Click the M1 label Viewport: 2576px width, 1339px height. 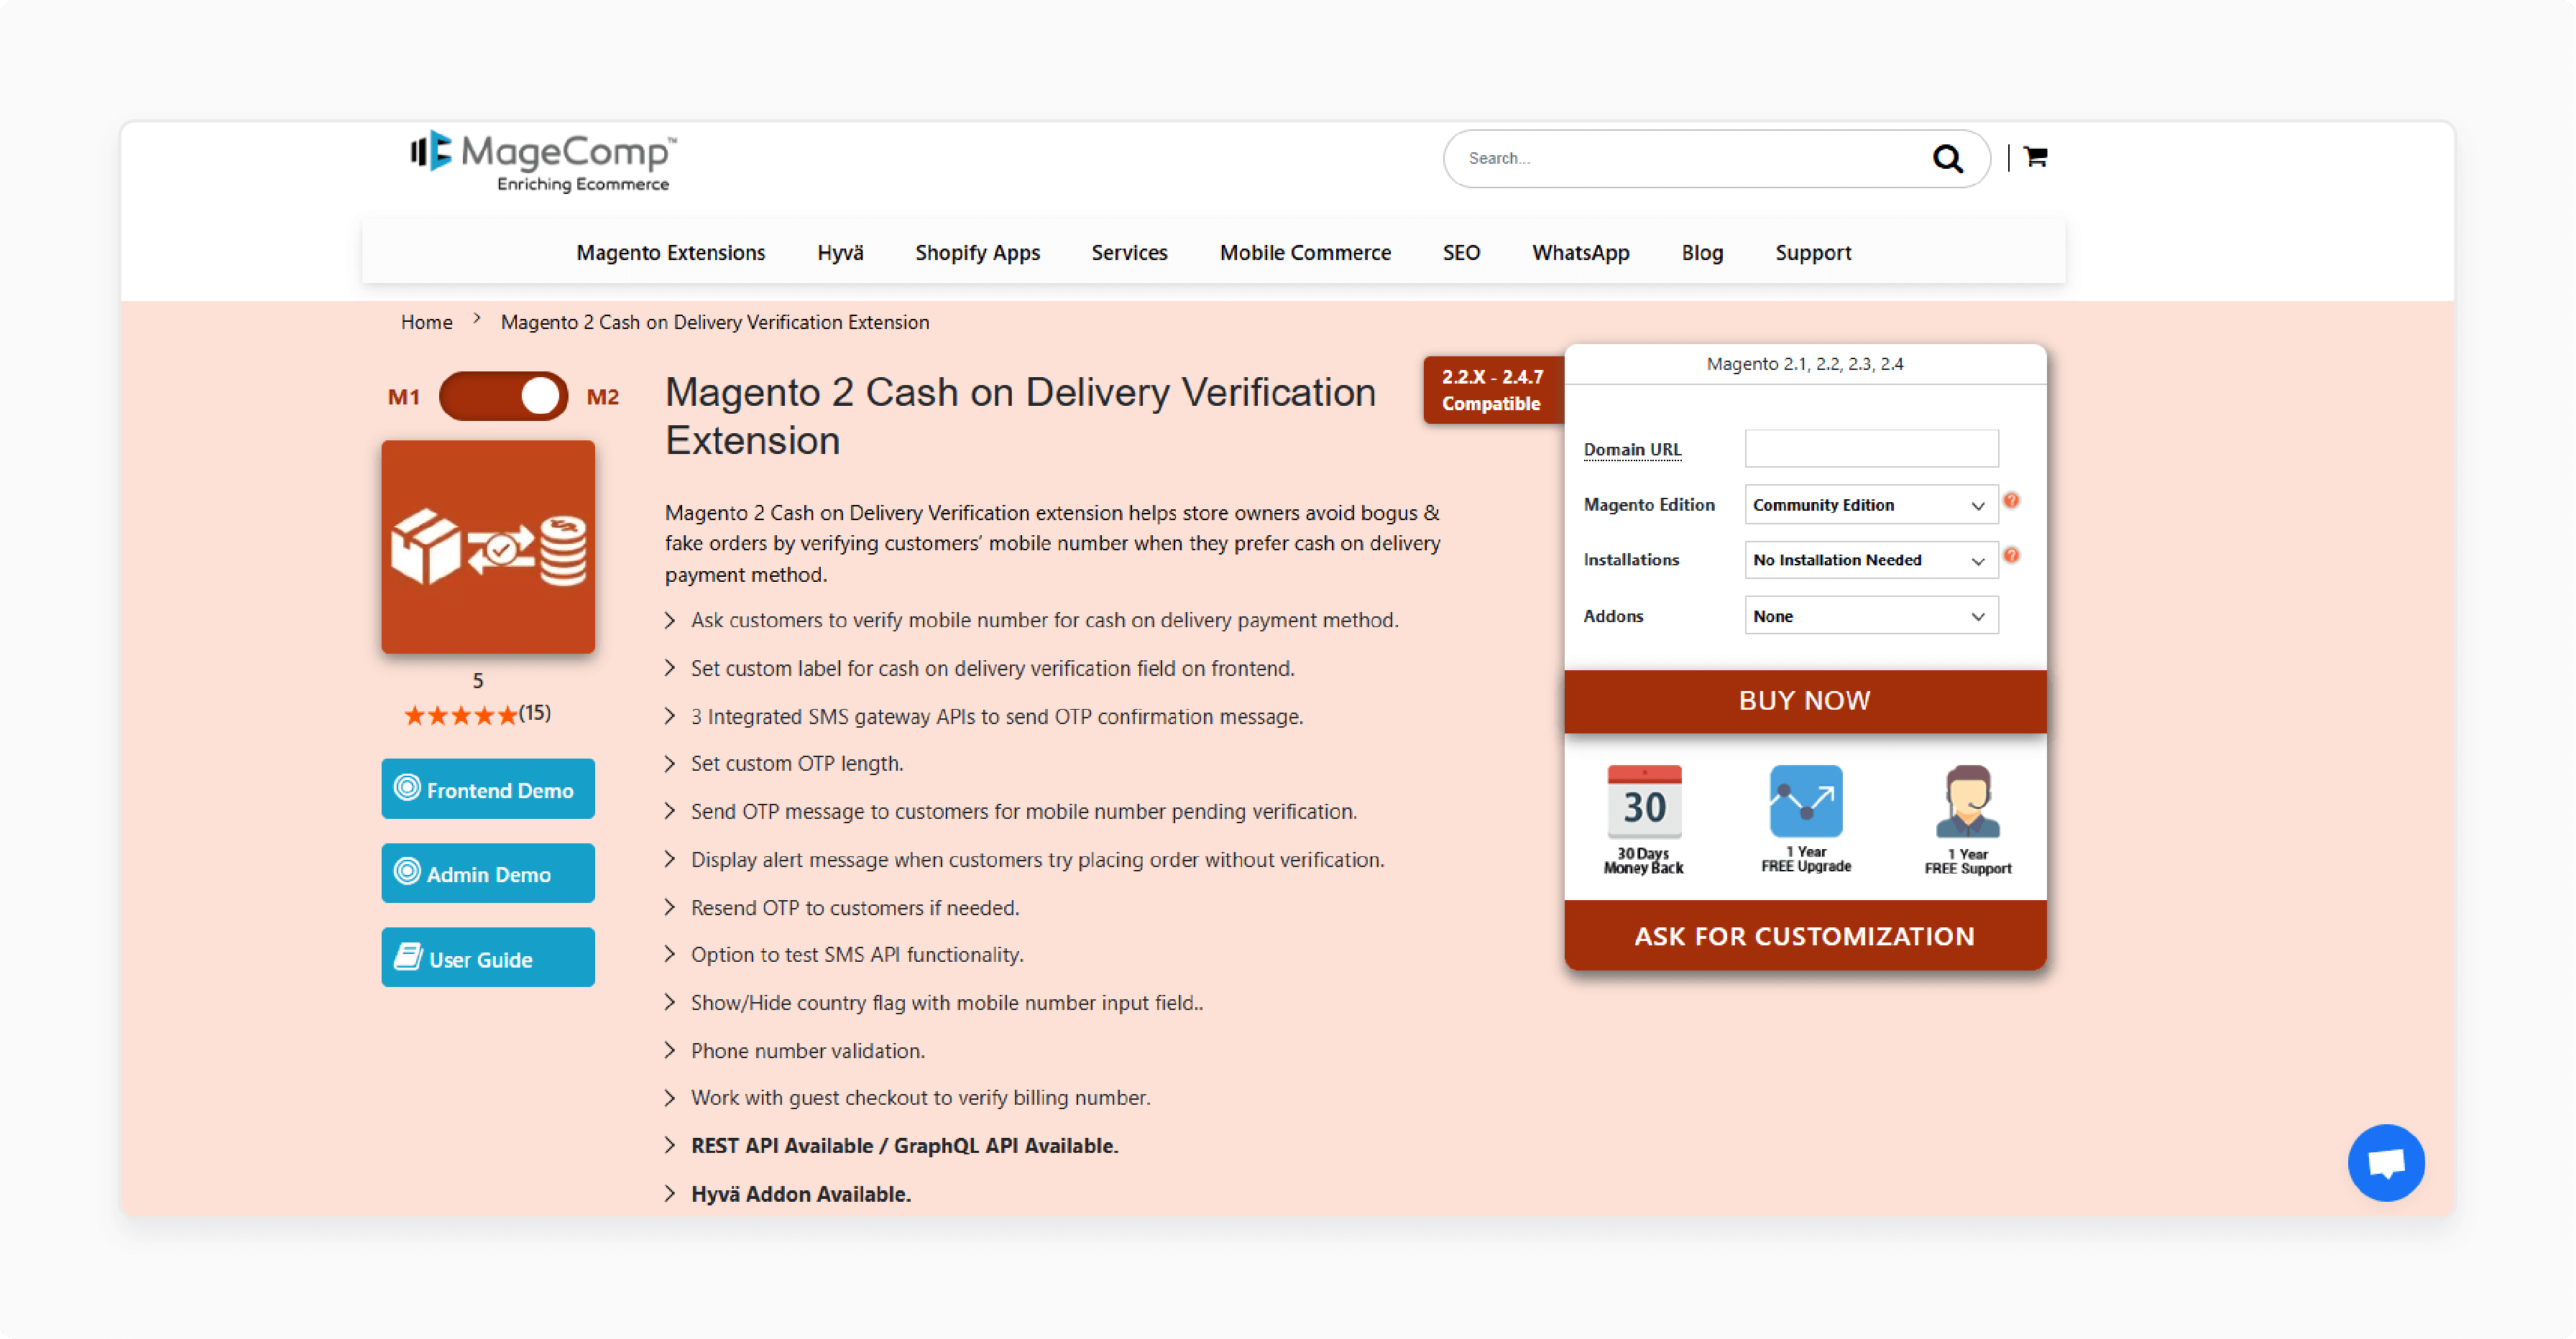(x=404, y=397)
